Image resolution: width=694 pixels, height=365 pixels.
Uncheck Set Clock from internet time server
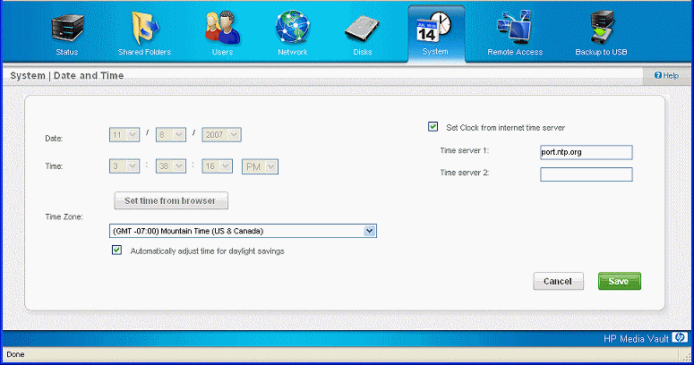433,127
